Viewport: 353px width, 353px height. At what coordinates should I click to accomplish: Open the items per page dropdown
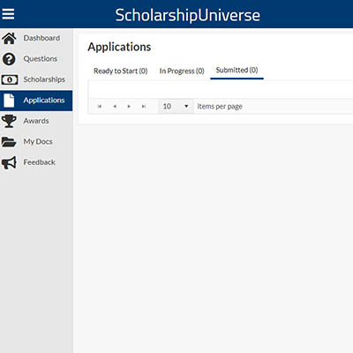176,106
